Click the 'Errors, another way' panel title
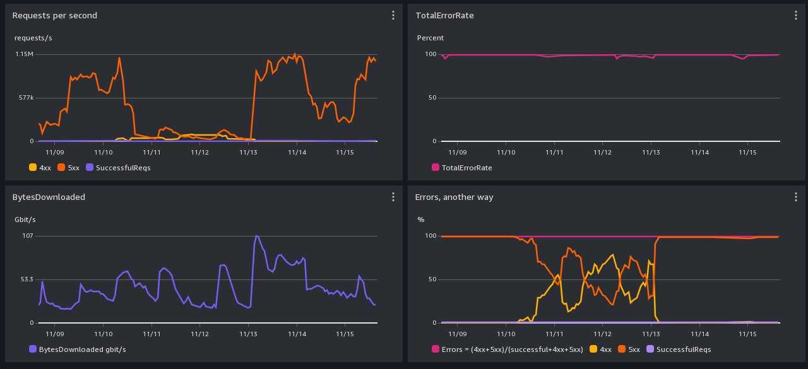Screen dimensions: 808x369 click(x=454, y=197)
